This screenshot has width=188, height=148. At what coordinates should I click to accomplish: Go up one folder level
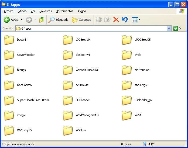[42, 20]
